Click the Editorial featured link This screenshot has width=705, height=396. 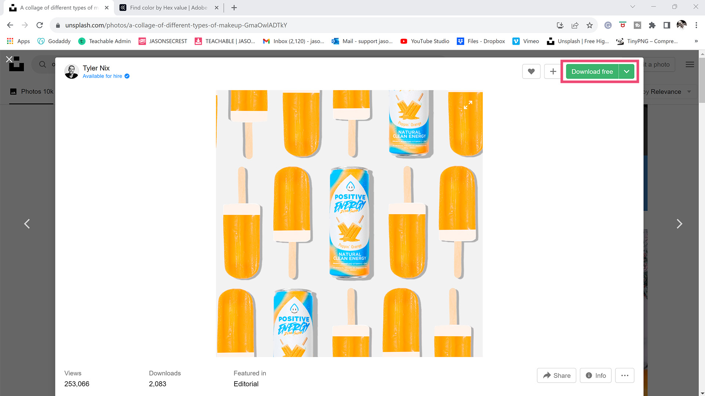pos(246,384)
